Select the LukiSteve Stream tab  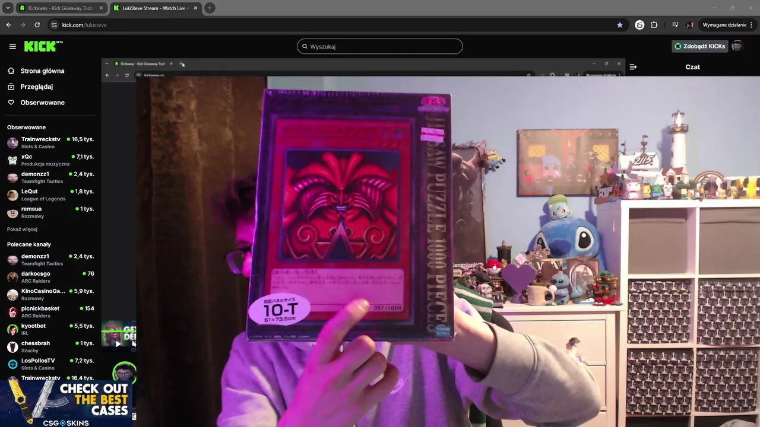[x=156, y=8]
